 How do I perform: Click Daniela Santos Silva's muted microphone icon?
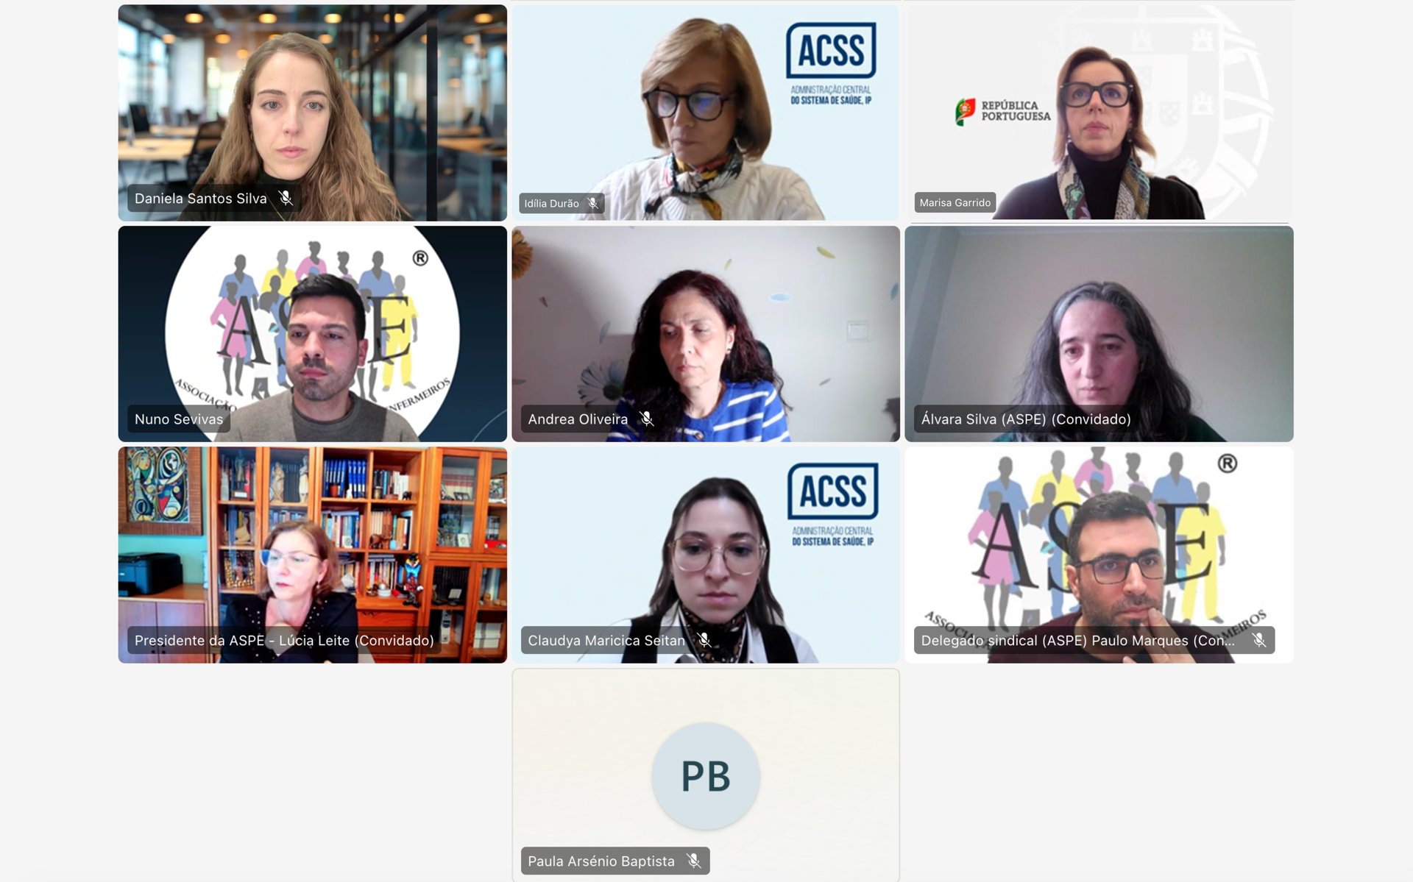pyautogui.click(x=286, y=198)
